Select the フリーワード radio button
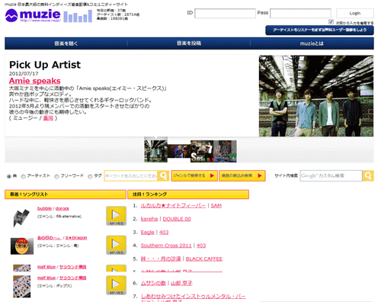381x302 pixels. pos(56,176)
